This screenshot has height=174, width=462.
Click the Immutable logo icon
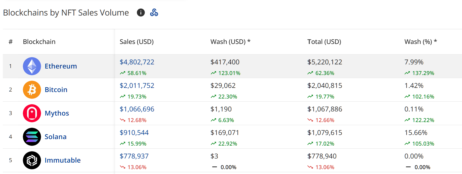tap(32, 160)
